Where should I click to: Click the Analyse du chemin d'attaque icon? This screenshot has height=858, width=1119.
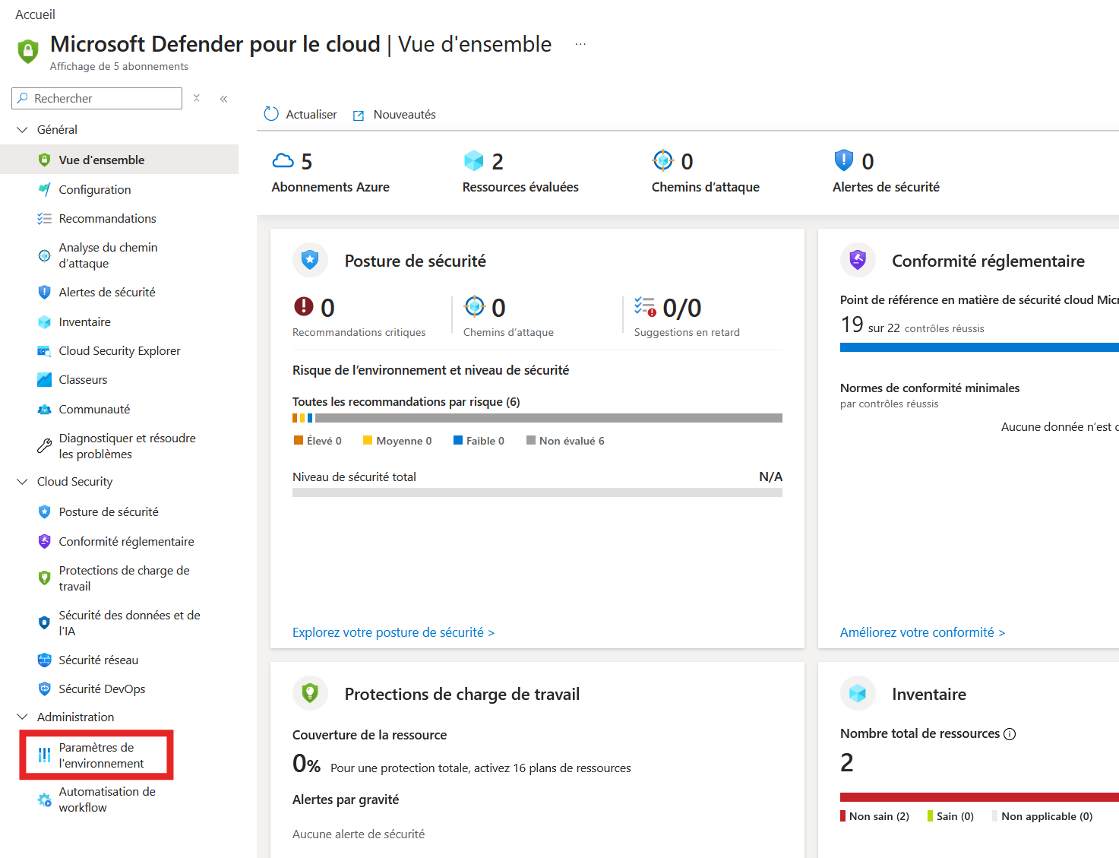(x=45, y=255)
